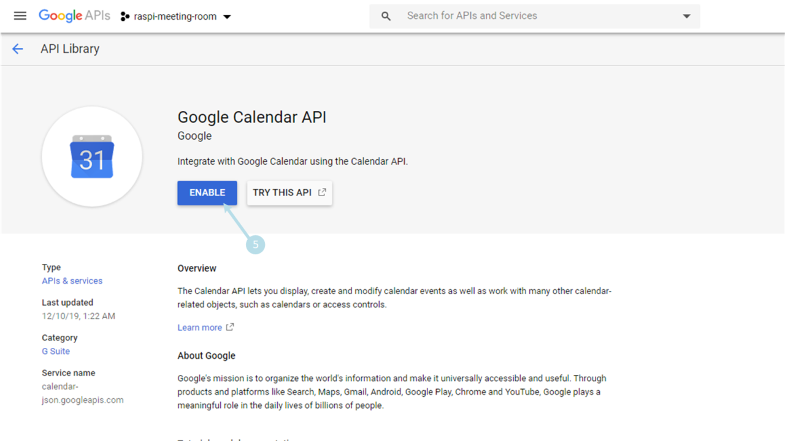The height and width of the screenshot is (441, 785).
Task: Expand the search bar dropdown arrow
Action: [687, 17]
